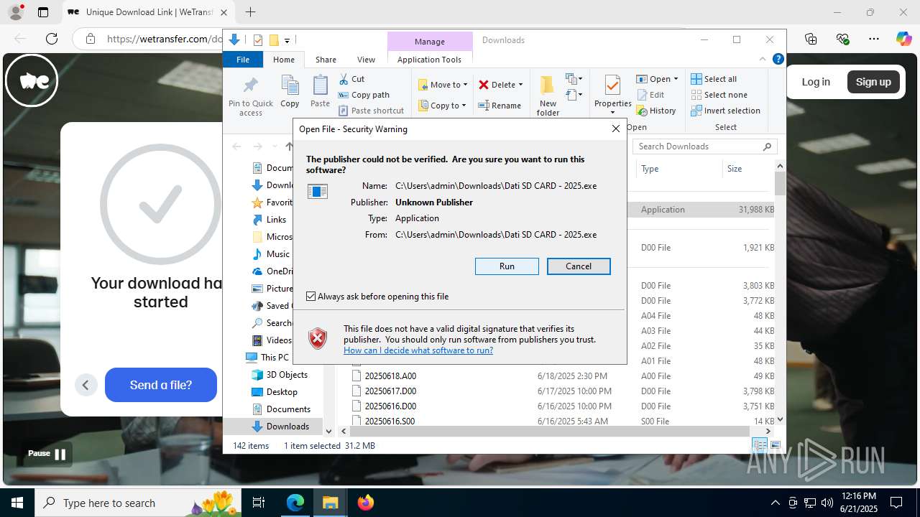Click Invert selection in the ribbon
Image resolution: width=920 pixels, height=517 pixels.
tap(725, 111)
